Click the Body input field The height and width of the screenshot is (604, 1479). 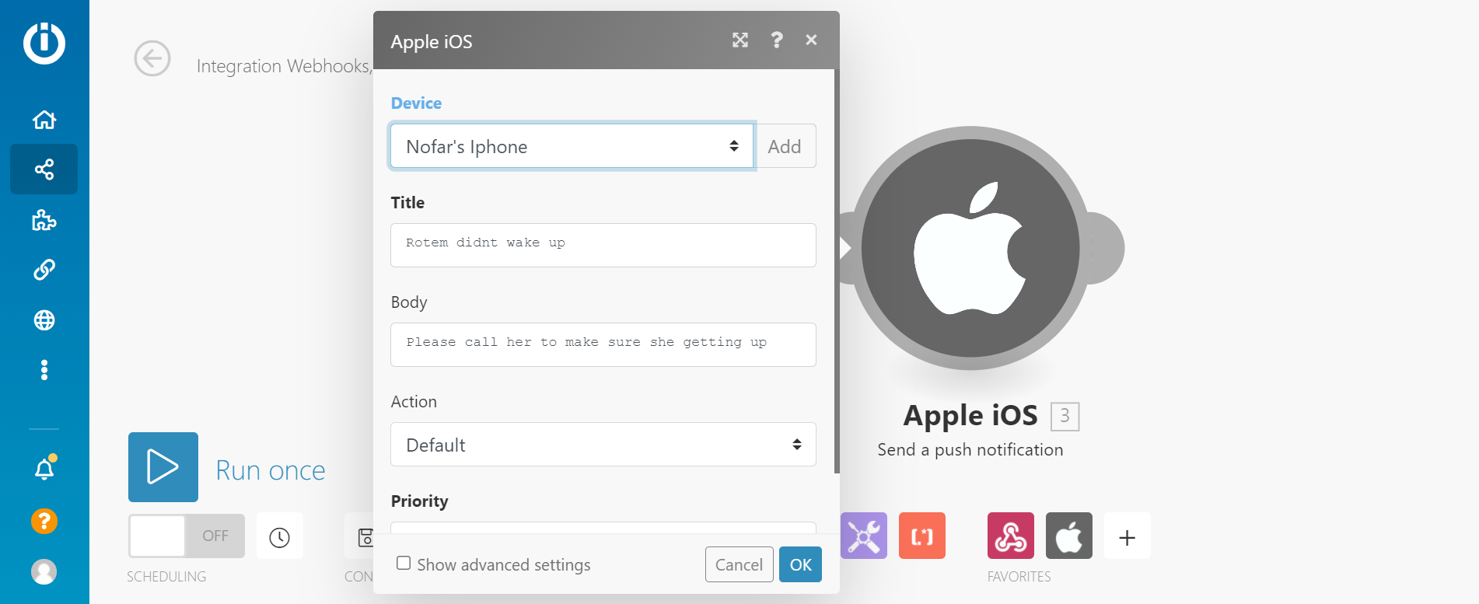point(603,344)
